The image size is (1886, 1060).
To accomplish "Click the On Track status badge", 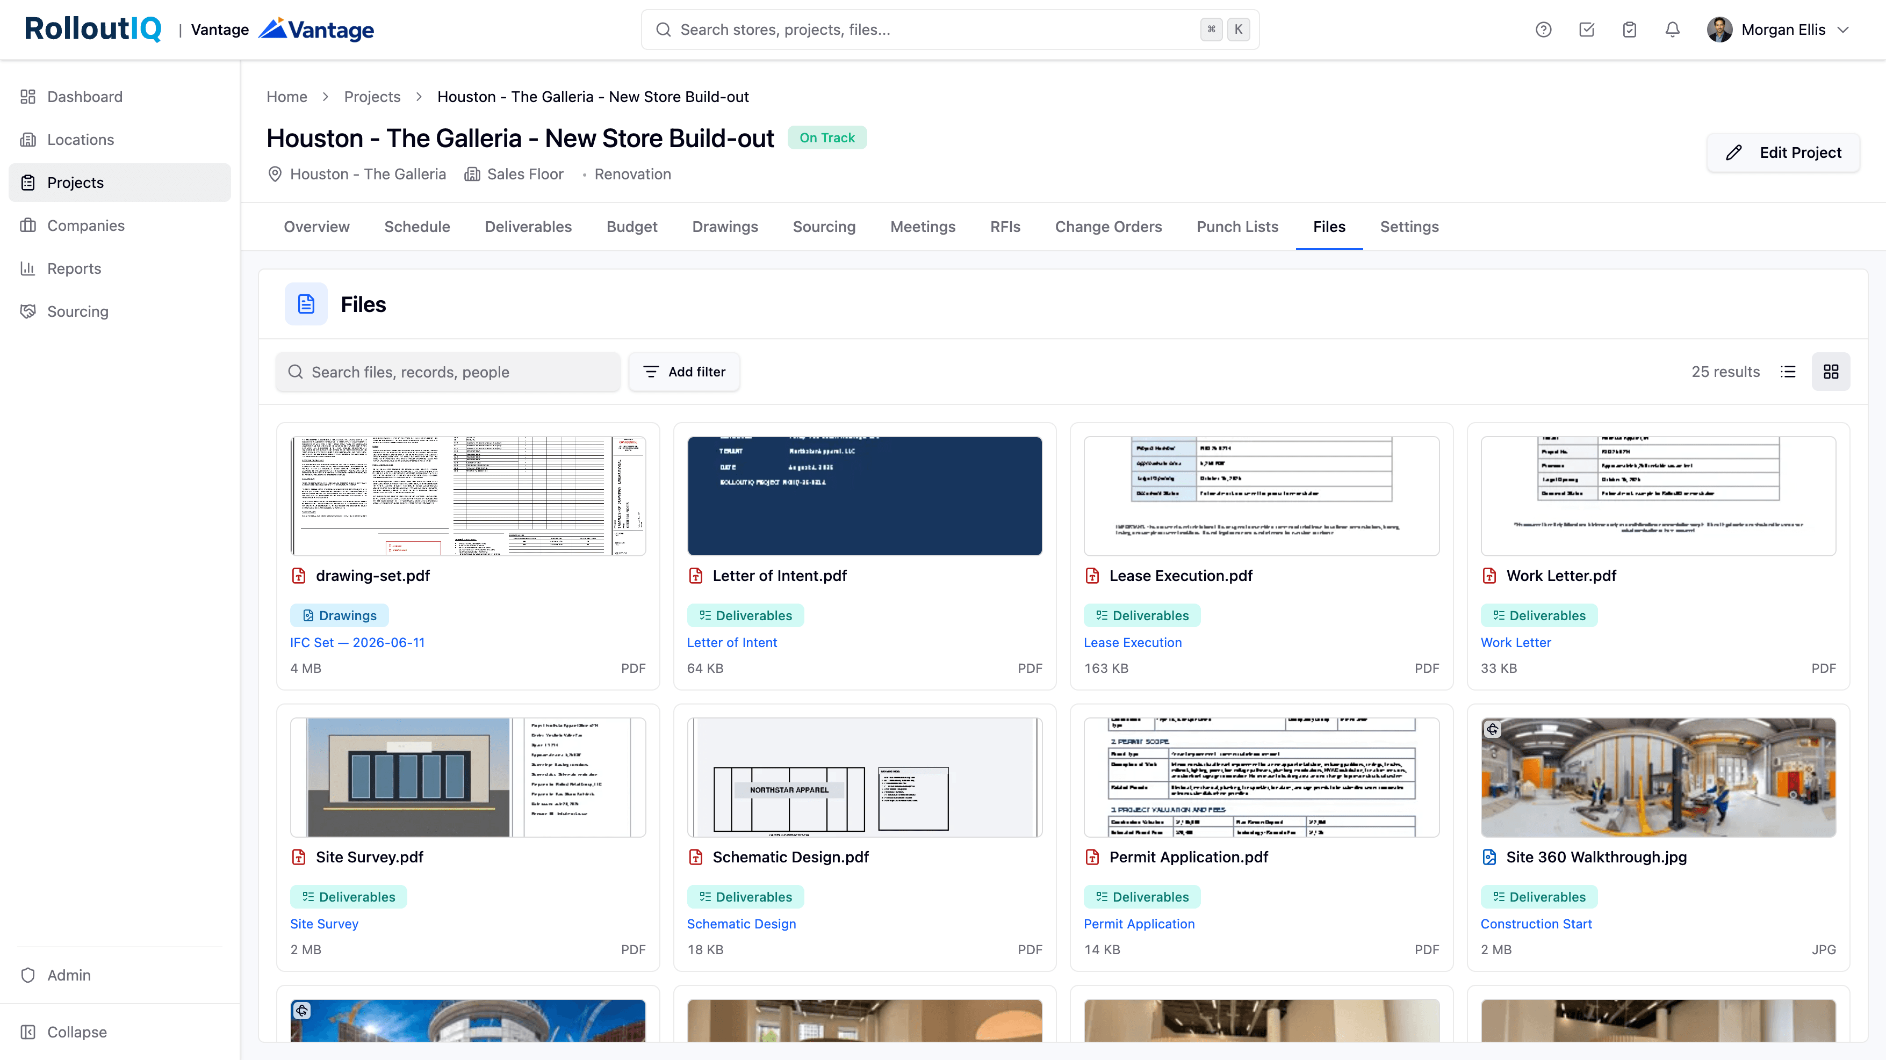I will [827, 137].
